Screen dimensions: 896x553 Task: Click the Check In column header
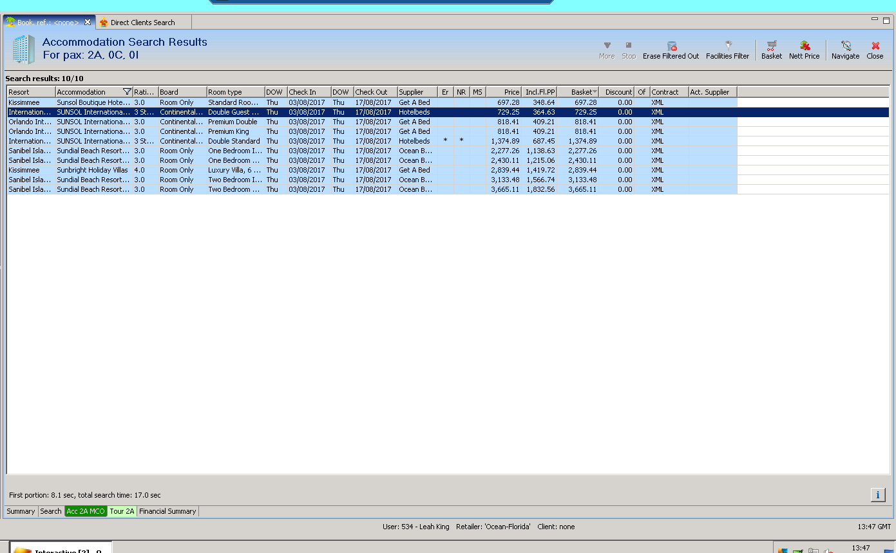click(309, 92)
